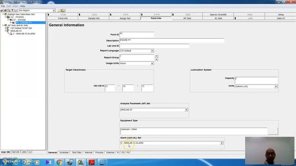Open the blue window taskbar icon
Image resolution: width=296 pixels, height=166 pixels.
[103, 162]
